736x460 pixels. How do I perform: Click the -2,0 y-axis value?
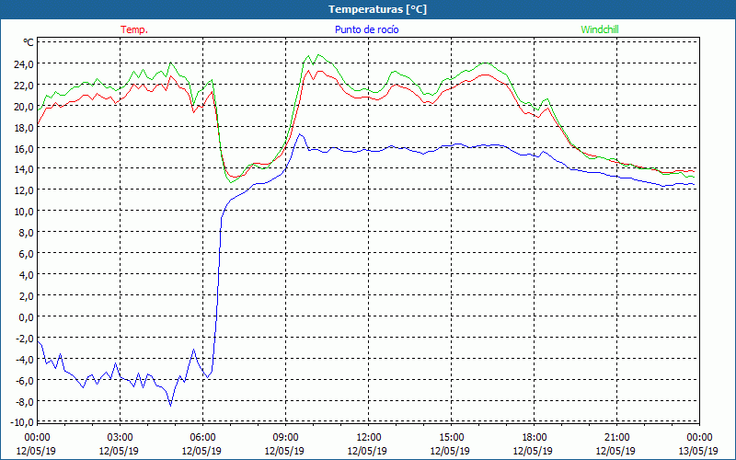click(x=25, y=339)
